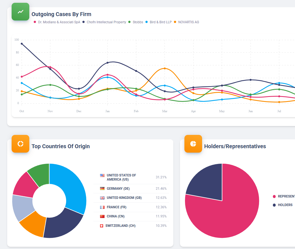Screen dimensions: 295x249
Task: Click the United Kingdom flag icon
Action: [102, 198]
